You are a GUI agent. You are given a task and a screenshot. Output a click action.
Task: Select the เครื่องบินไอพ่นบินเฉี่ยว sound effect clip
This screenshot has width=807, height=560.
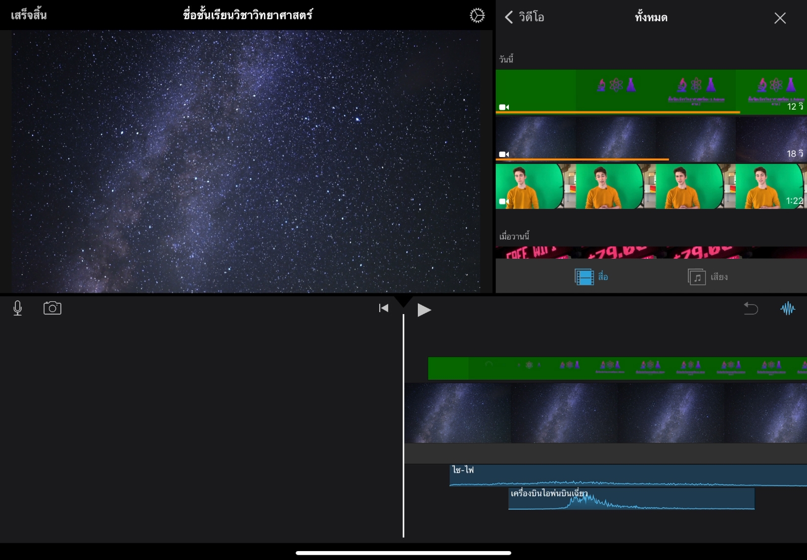click(x=631, y=499)
